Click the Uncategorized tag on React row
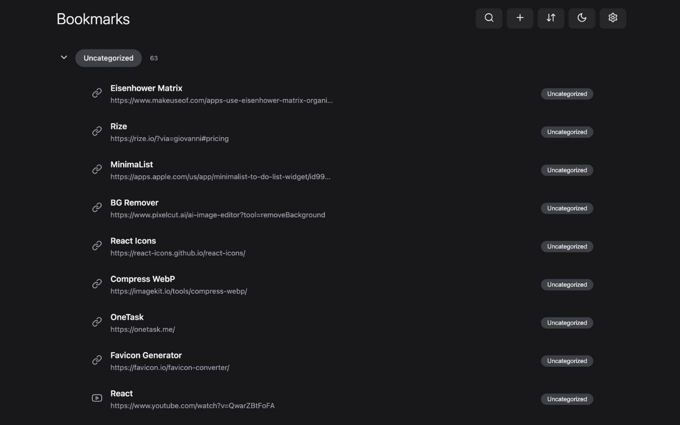 (x=567, y=399)
